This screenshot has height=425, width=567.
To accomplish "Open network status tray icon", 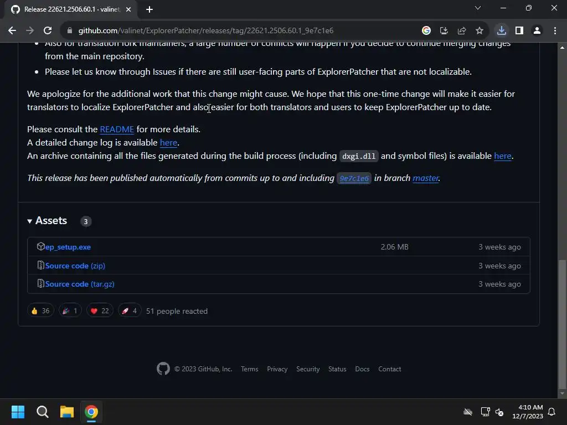I will [485, 412].
